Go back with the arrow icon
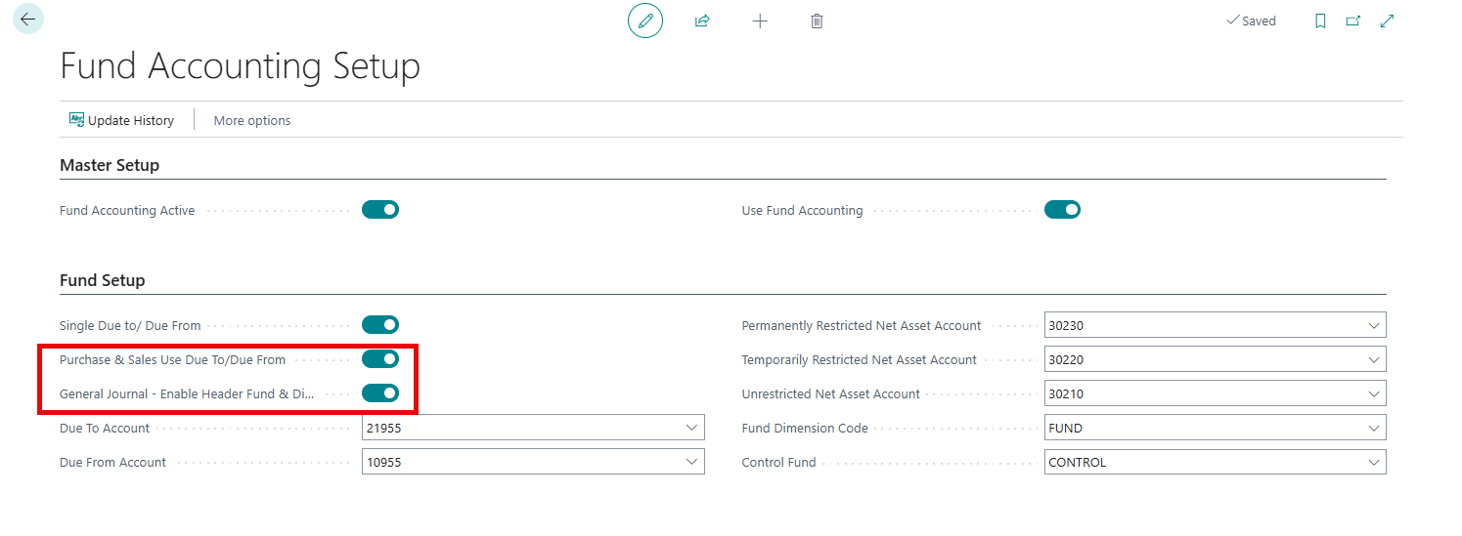 coord(27,19)
